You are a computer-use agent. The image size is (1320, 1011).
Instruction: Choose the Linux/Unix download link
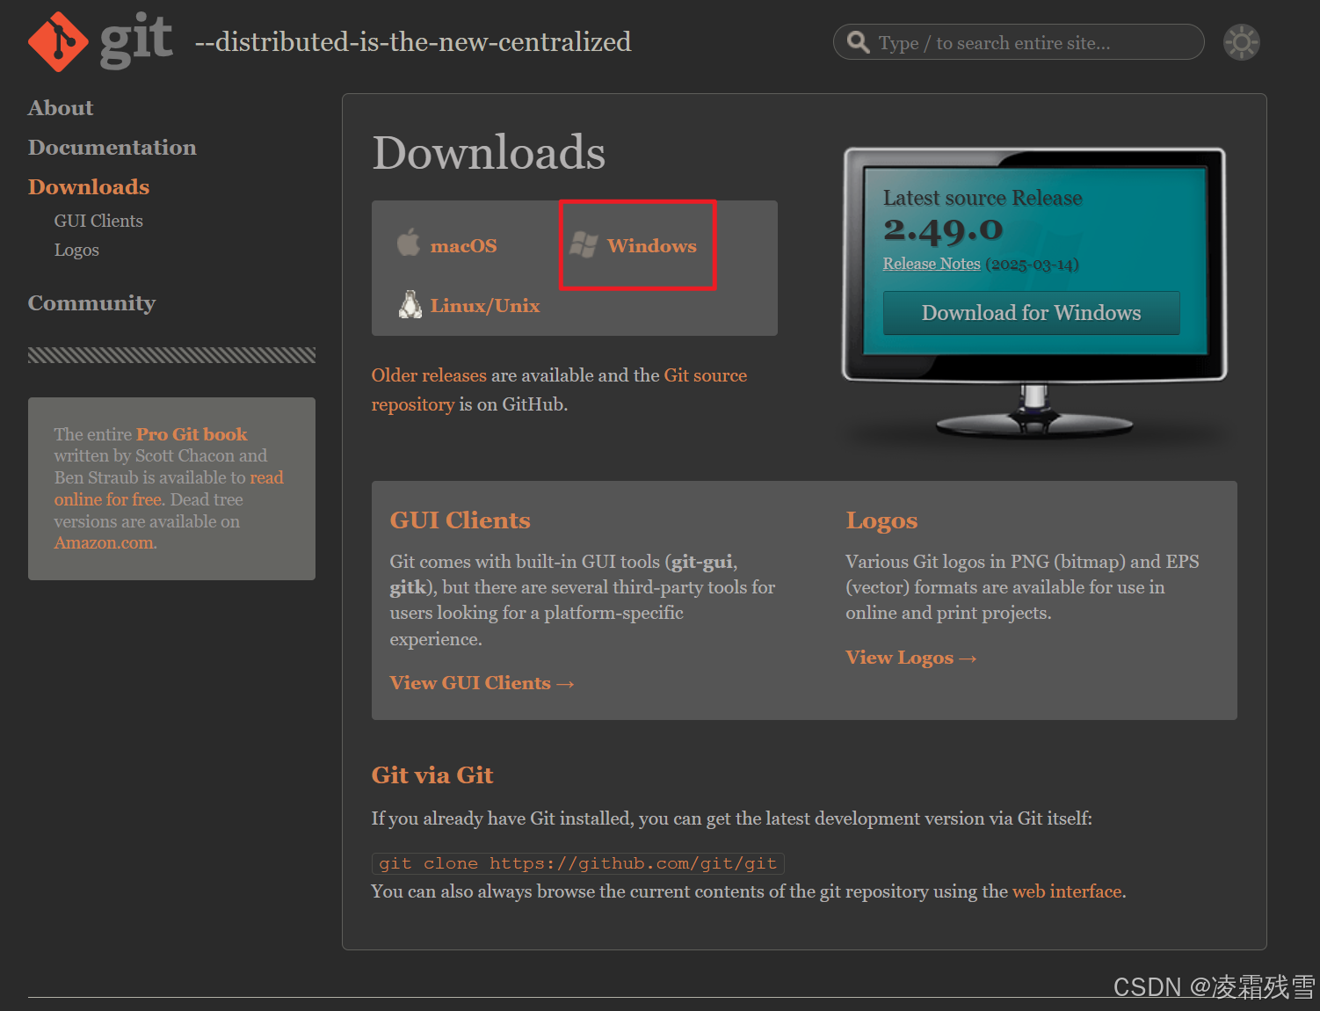tap(485, 306)
